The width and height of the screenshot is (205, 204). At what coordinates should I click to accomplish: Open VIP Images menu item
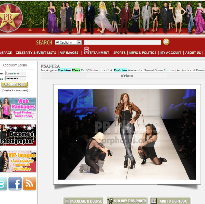[69, 53]
